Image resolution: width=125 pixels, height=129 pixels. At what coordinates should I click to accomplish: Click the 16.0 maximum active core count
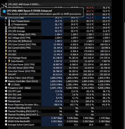(91, 125)
